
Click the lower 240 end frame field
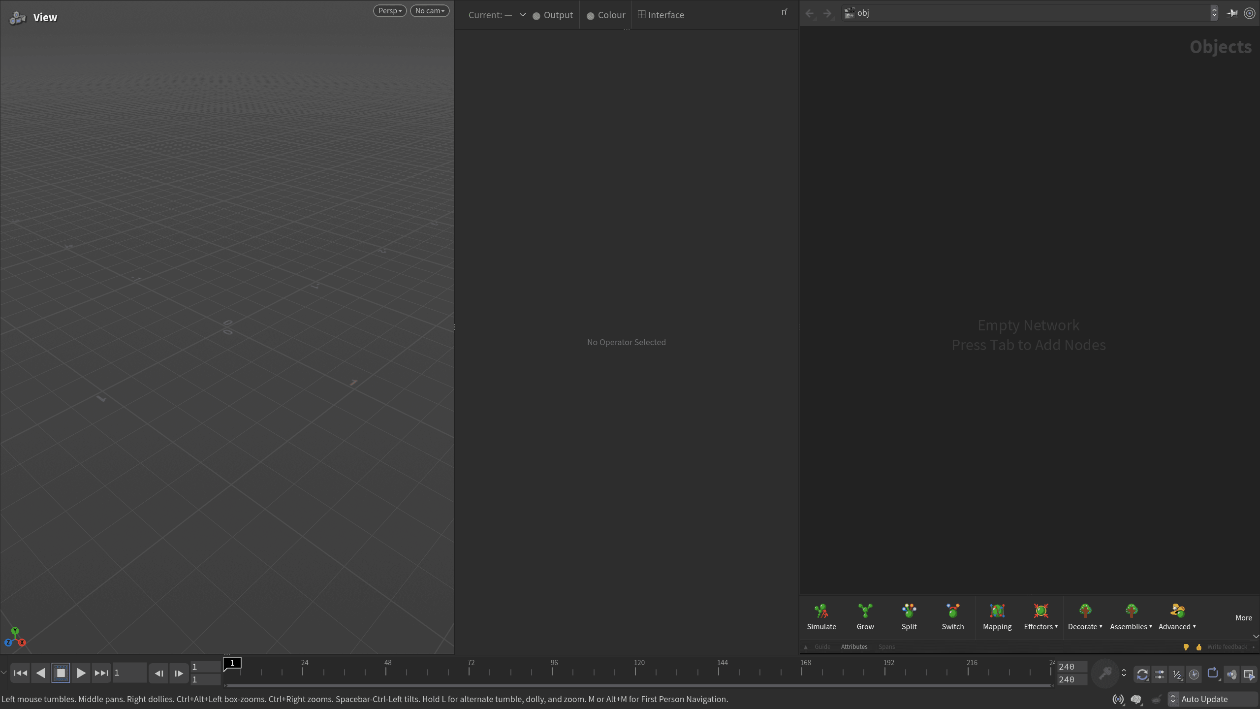click(1071, 679)
